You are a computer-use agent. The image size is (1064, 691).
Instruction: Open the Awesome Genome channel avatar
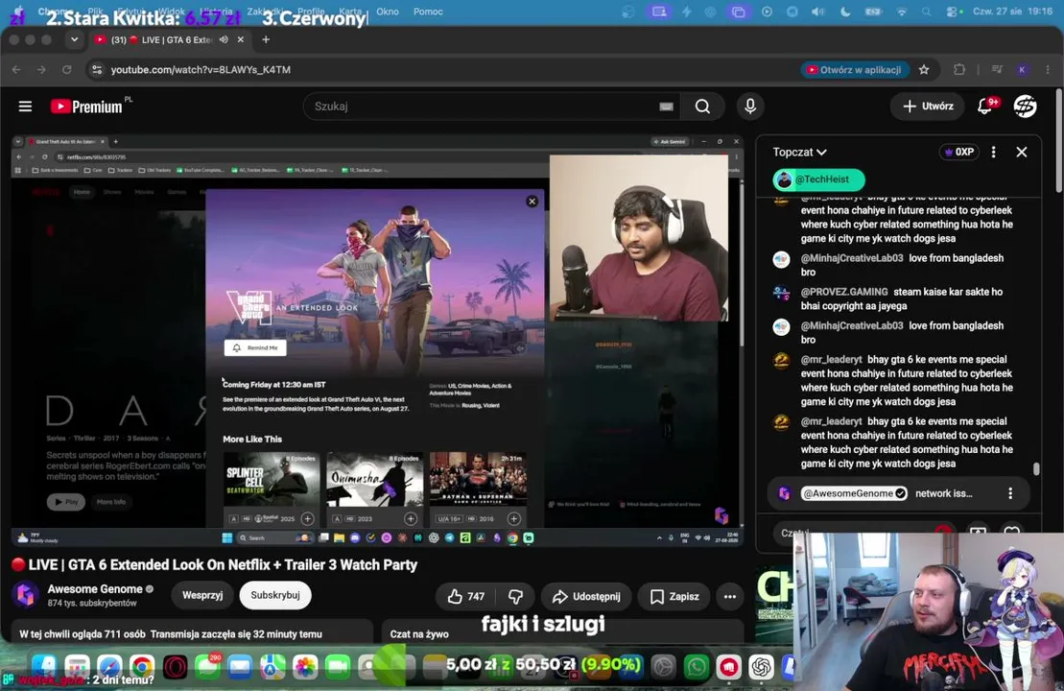[26, 595]
